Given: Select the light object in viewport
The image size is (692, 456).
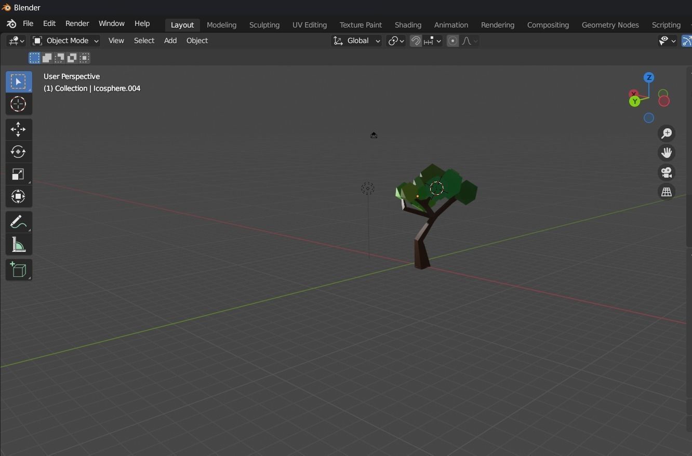Looking at the screenshot, I should [x=368, y=189].
